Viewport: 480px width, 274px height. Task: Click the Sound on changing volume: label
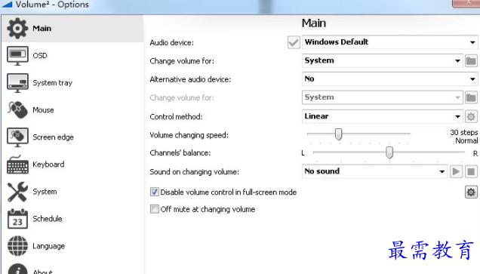195,172
